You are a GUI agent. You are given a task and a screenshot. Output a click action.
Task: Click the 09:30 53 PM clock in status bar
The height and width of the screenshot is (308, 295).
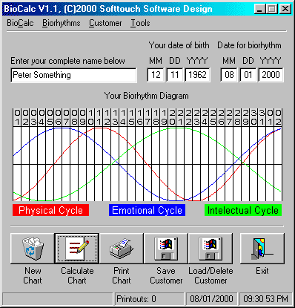(x=265, y=299)
